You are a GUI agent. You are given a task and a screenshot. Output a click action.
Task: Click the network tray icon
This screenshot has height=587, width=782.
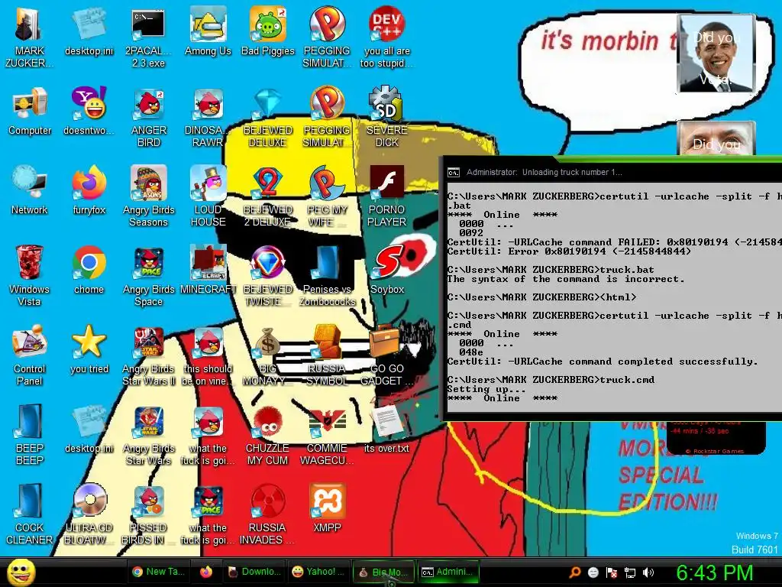[x=630, y=572]
